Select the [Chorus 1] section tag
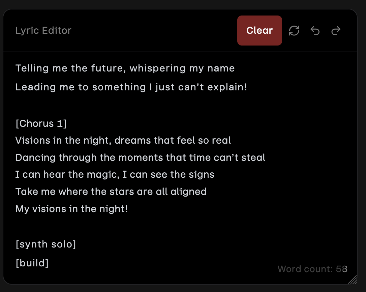This screenshot has height=292, width=366. pos(41,123)
